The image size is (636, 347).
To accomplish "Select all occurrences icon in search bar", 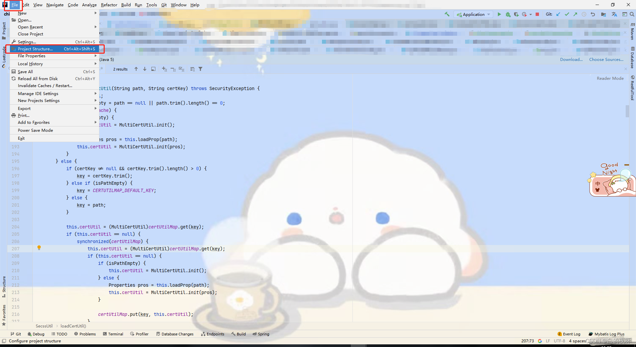I will click(x=182, y=69).
